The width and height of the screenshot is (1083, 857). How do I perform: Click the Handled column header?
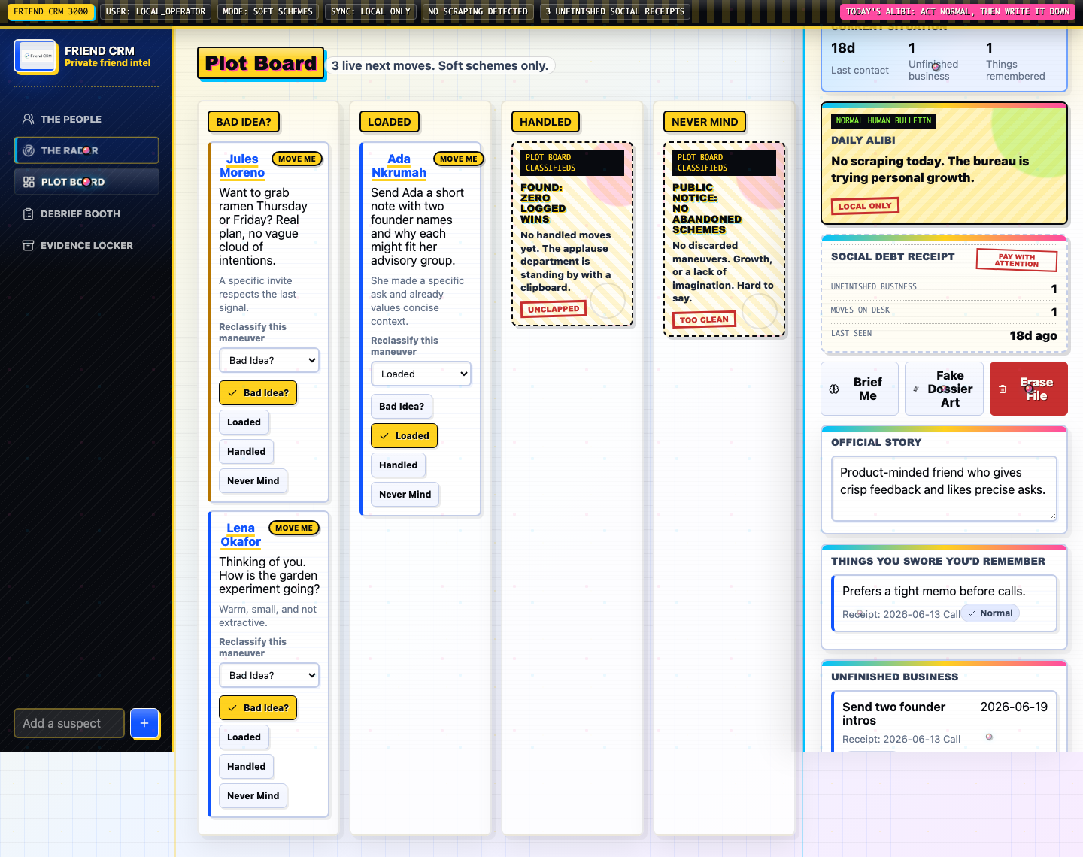click(545, 122)
